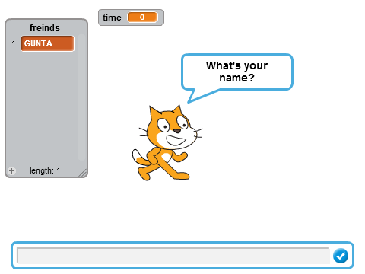365x274 pixels.
Task: Click the cat's front foot
Action: click(x=182, y=176)
